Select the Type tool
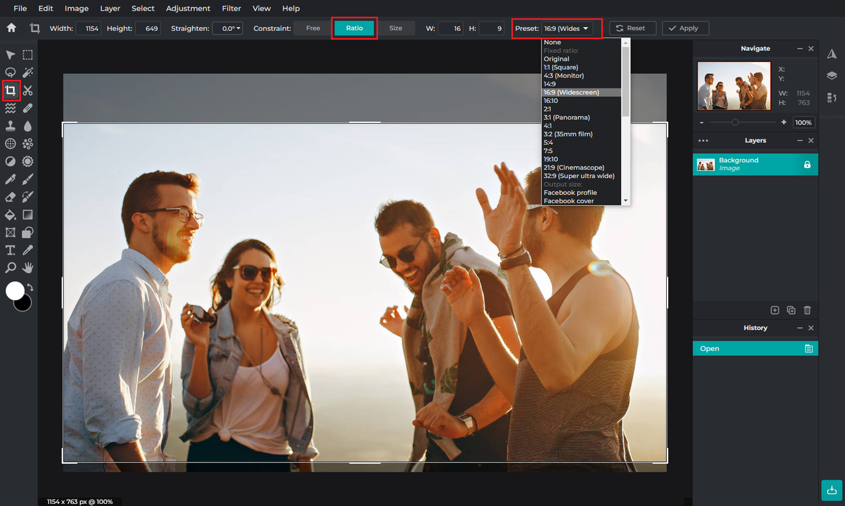The image size is (845, 506). [x=10, y=249]
